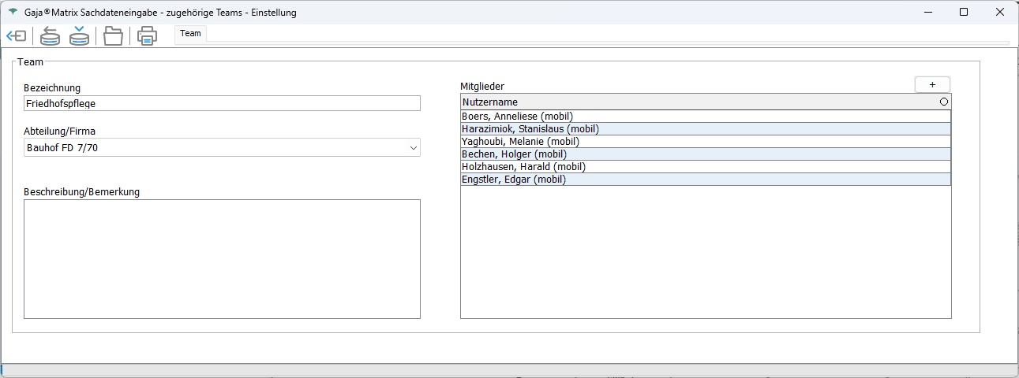Viewport: 1019px width, 378px height.
Task: Click the circle icon in Nutzername header
Action: click(943, 102)
